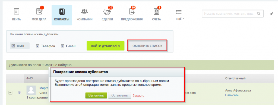This screenshot has width=278, height=105.
Task: Click the Закрыть link in dialog
Action: [138, 95]
